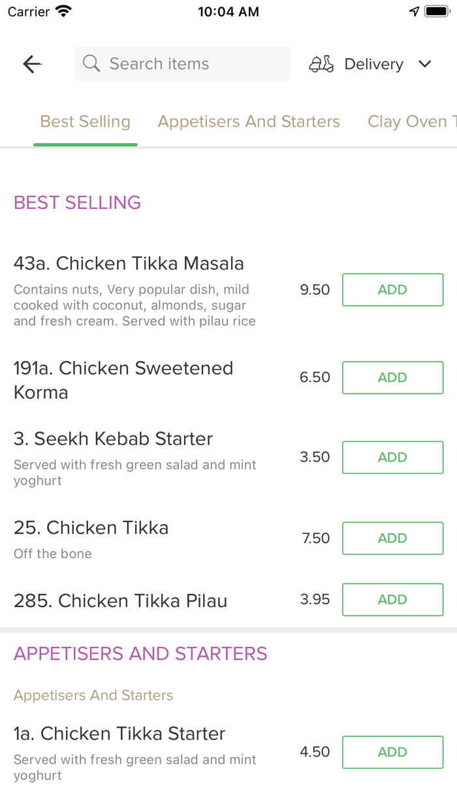Add Chicken Tikka Masala to order
Screen dimensions: 457x812
tap(392, 289)
